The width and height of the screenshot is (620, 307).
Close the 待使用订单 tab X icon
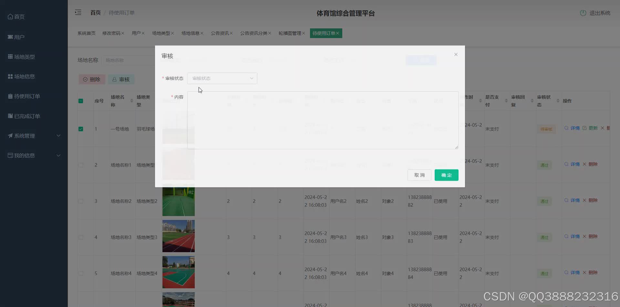pyautogui.click(x=337, y=33)
